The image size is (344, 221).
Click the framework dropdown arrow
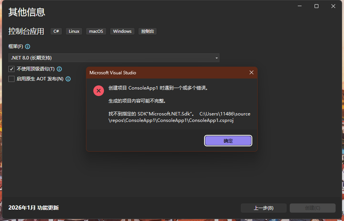click(217, 58)
